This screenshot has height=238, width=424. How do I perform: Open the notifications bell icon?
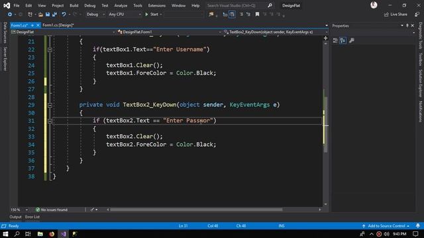418,226
